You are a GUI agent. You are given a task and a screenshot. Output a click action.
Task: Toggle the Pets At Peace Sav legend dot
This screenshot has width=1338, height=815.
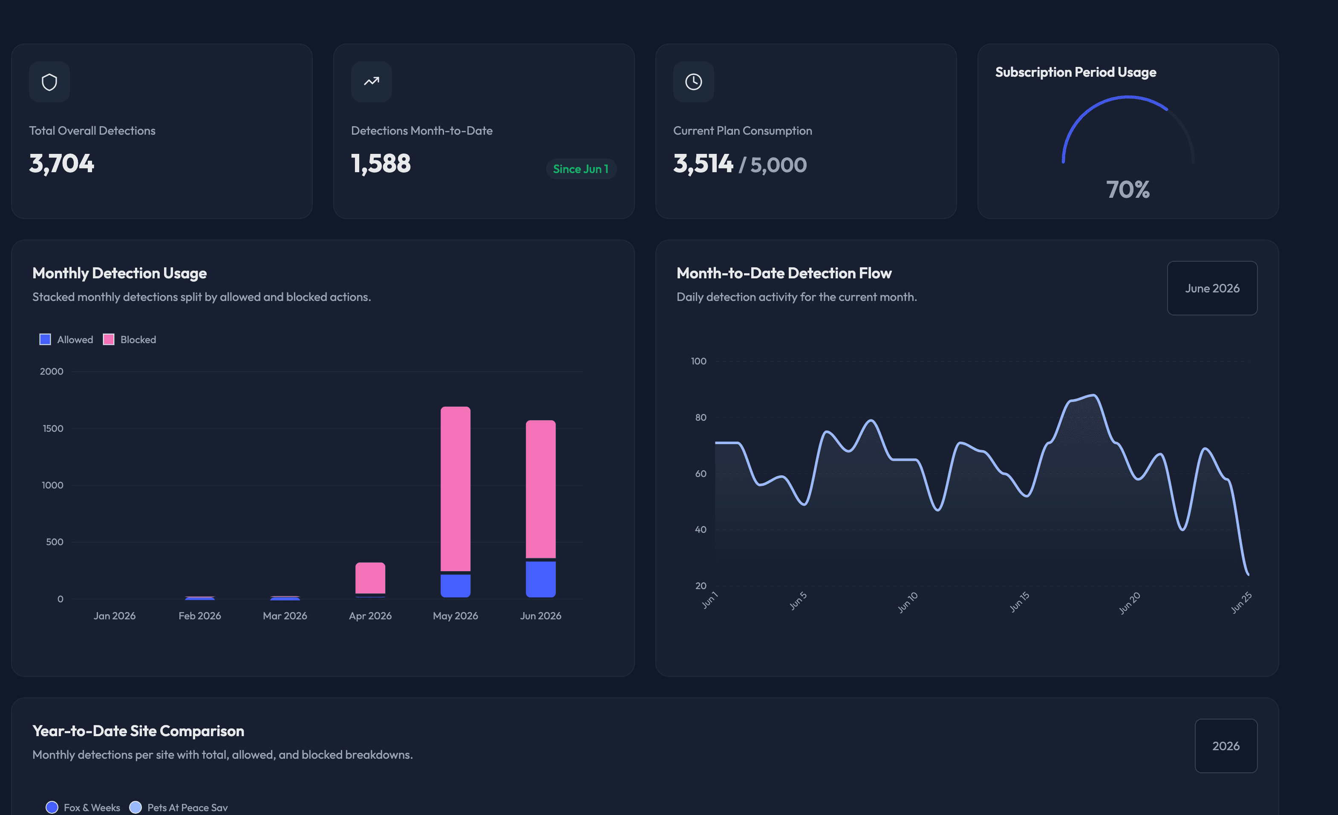click(x=136, y=807)
